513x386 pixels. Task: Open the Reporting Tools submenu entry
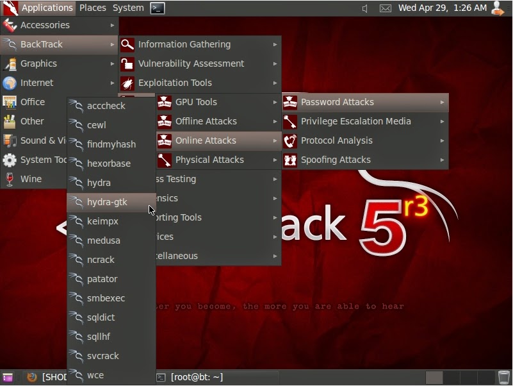[x=218, y=218]
